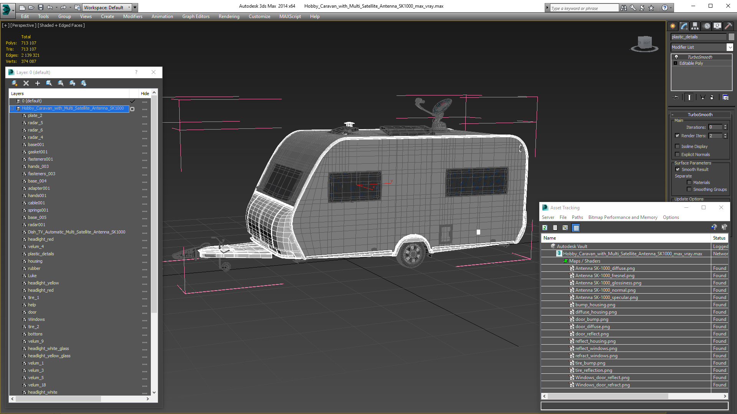Click Make Unique modifier icon
Image resolution: width=737 pixels, height=414 pixels.
(702, 97)
